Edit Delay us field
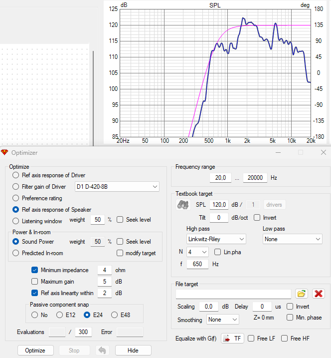Image resolution: width=331 pixels, height=358 pixels. coord(262,307)
